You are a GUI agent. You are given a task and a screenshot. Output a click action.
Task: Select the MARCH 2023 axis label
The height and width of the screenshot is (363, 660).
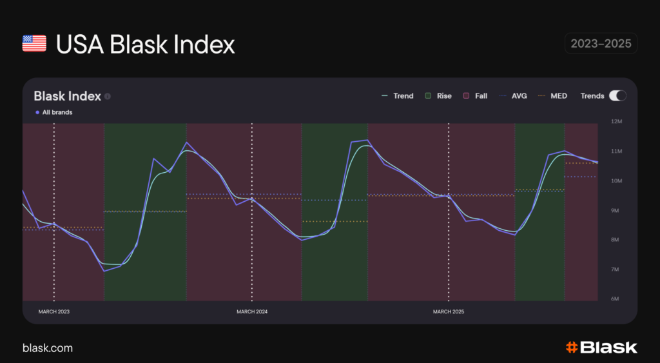54,311
